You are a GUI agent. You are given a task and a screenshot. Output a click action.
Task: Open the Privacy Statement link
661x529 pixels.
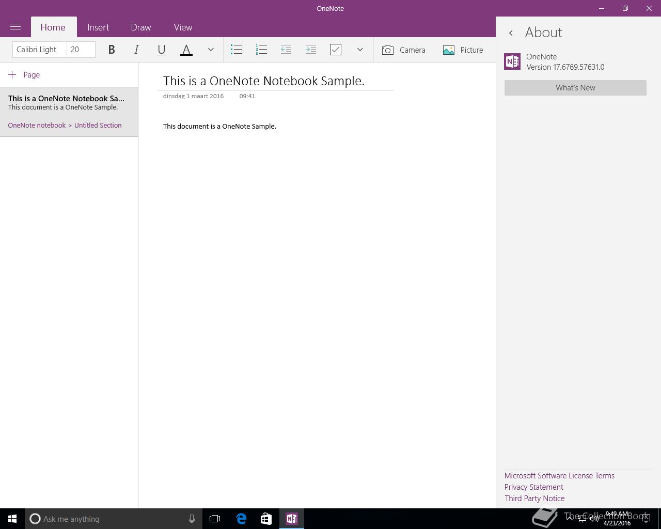tap(534, 487)
